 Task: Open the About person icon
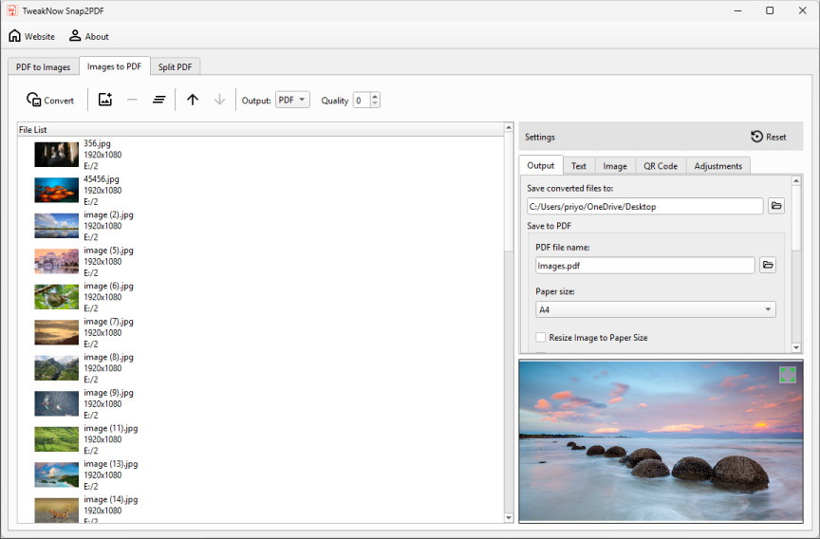(89, 36)
